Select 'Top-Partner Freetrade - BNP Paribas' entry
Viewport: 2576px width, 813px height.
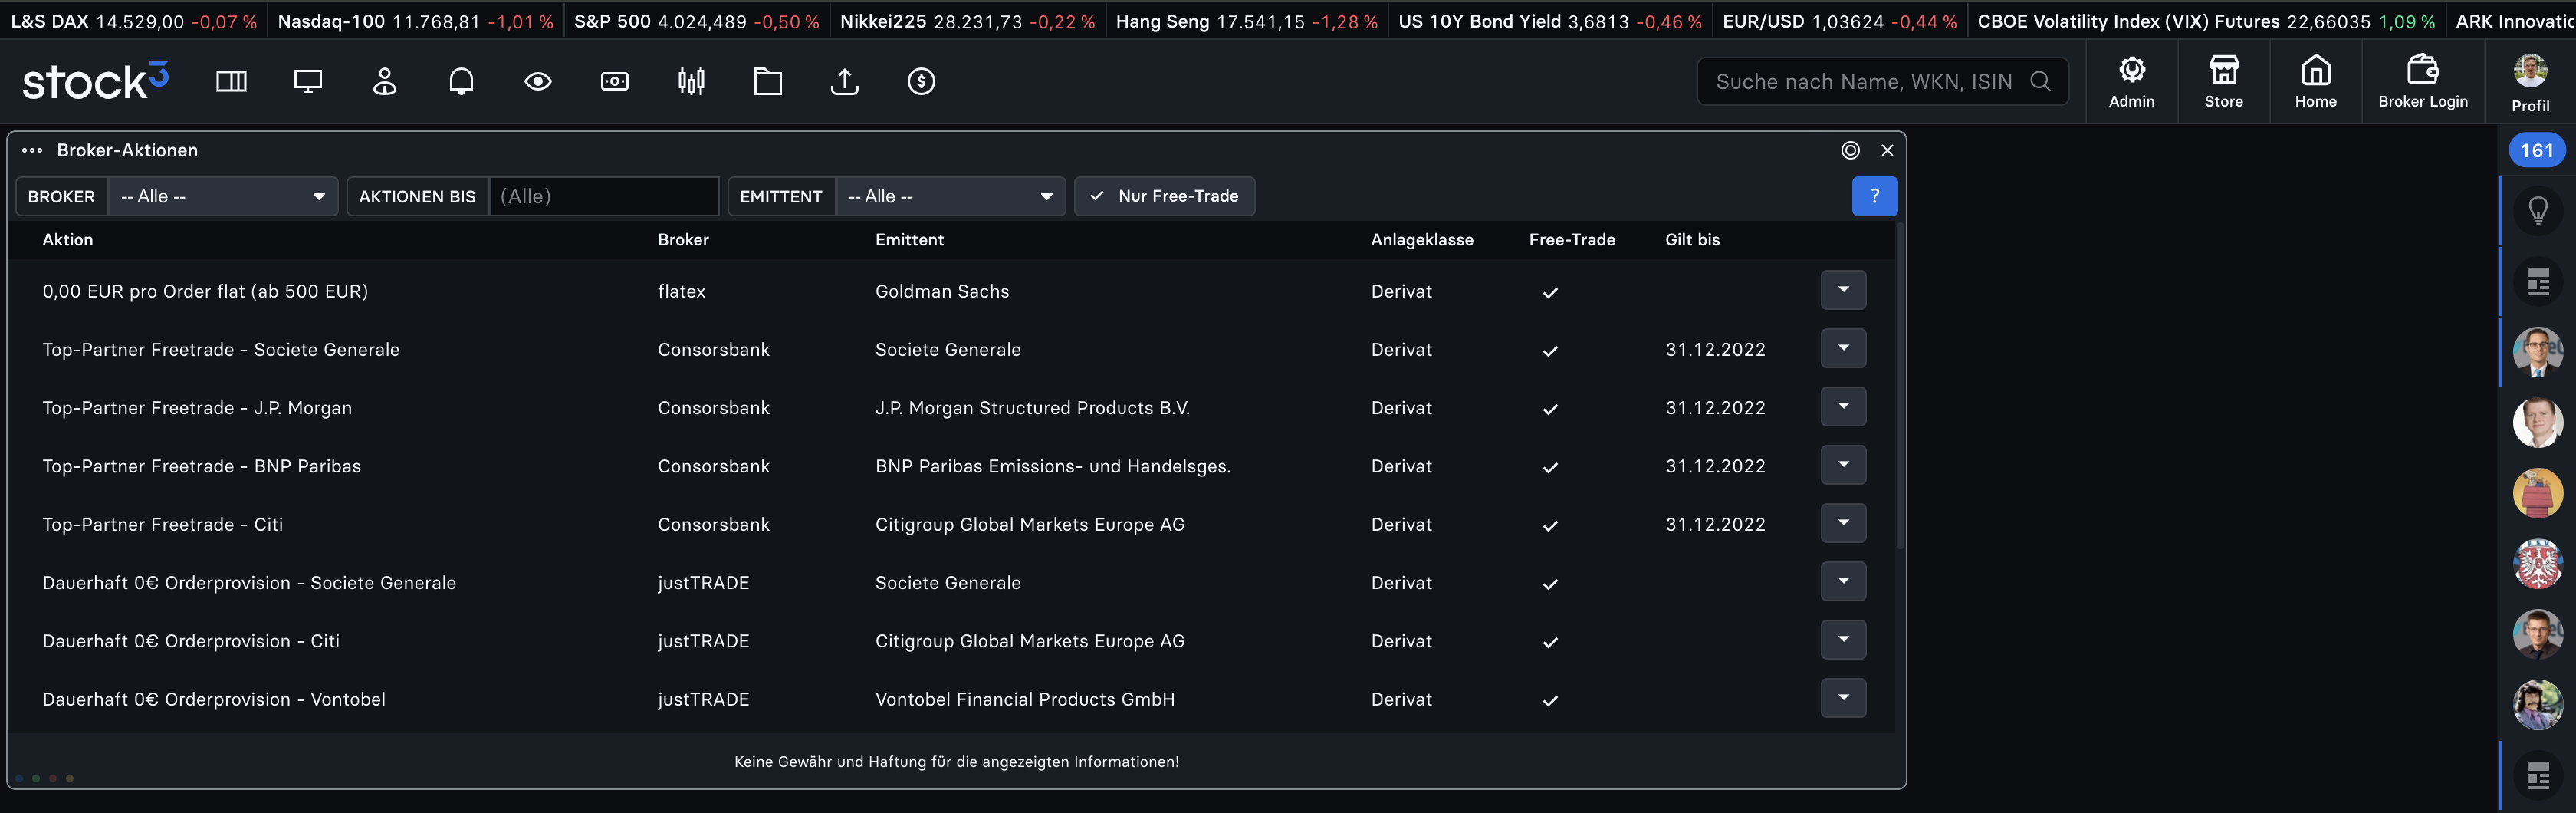[x=202, y=467]
